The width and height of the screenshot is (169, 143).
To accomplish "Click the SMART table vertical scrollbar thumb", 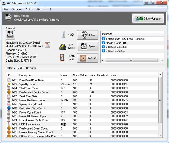I will pos(160,100).
